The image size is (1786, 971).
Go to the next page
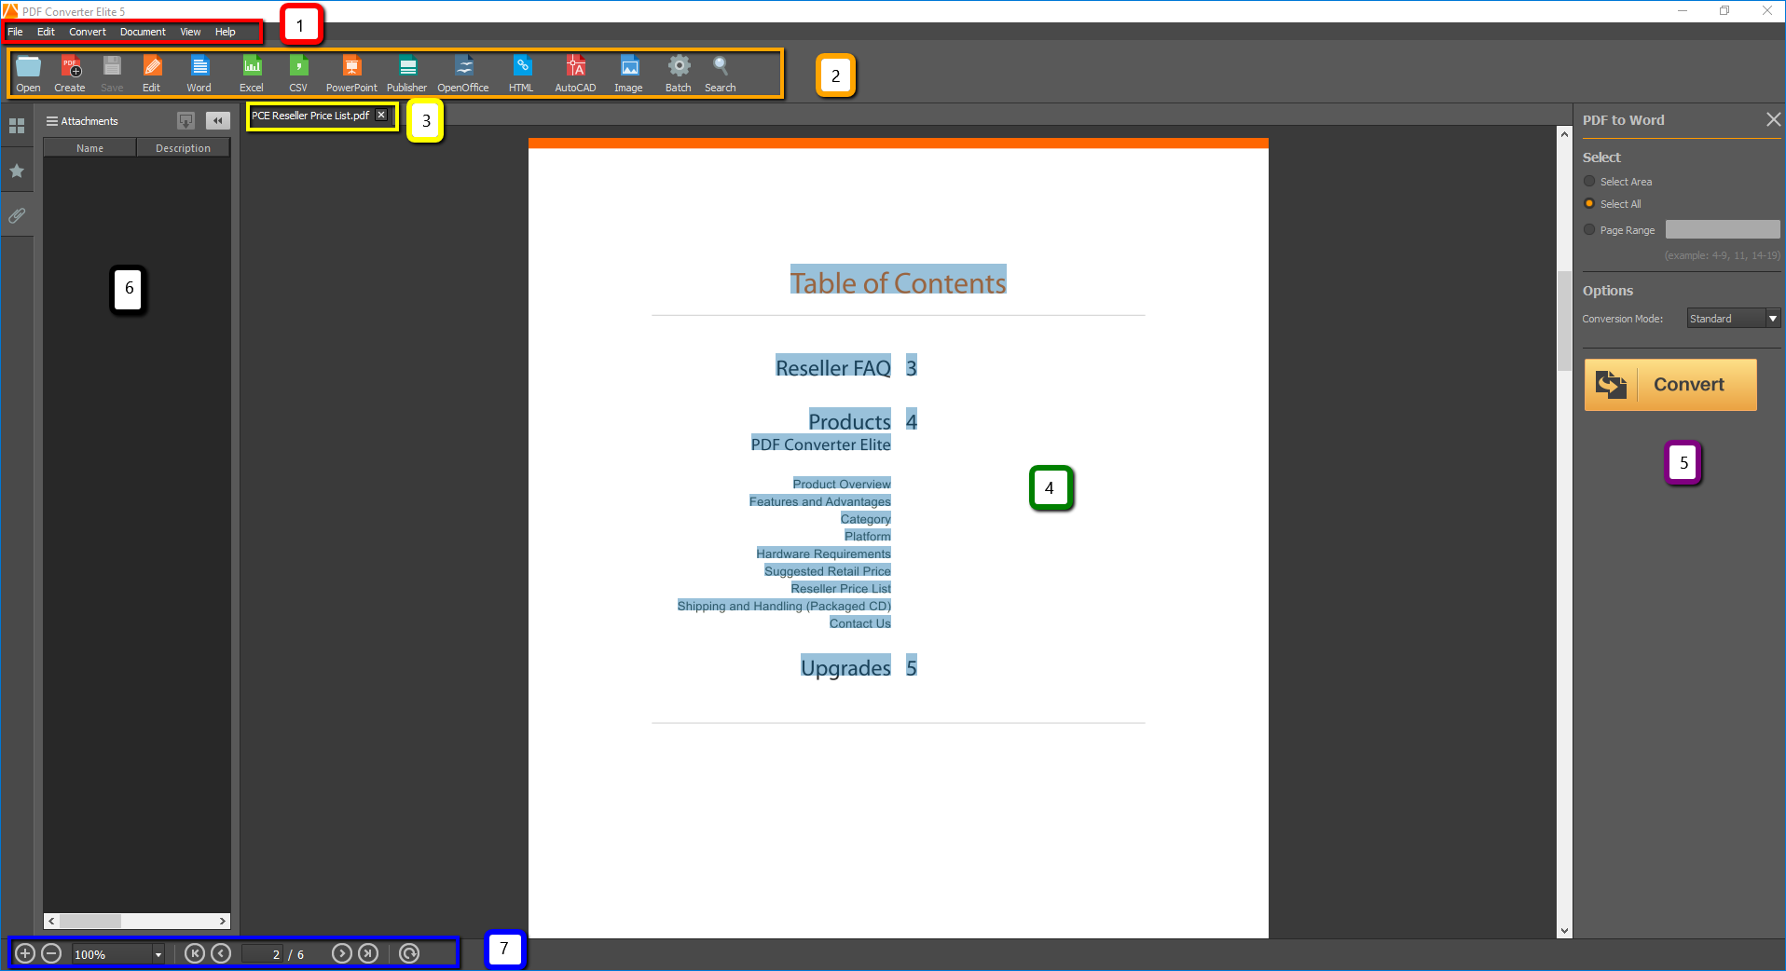(342, 953)
